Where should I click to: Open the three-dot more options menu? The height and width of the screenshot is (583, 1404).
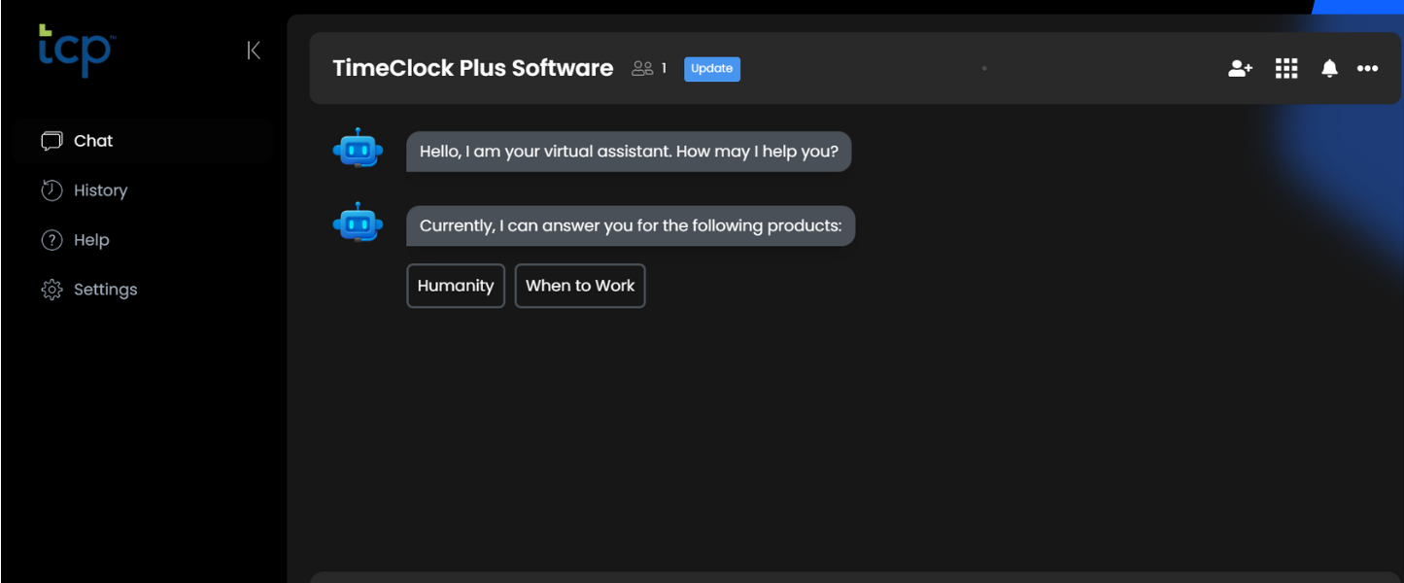point(1368,68)
